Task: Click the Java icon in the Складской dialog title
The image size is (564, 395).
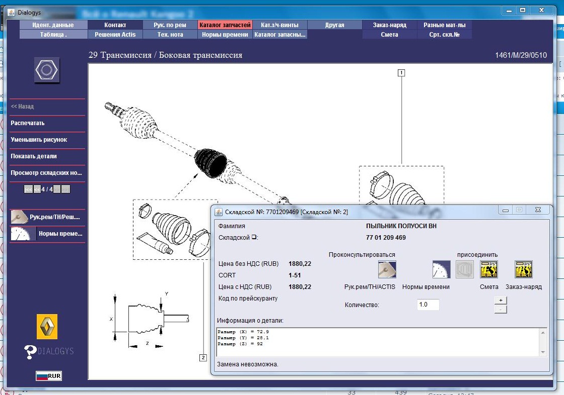Action: pyautogui.click(x=219, y=212)
